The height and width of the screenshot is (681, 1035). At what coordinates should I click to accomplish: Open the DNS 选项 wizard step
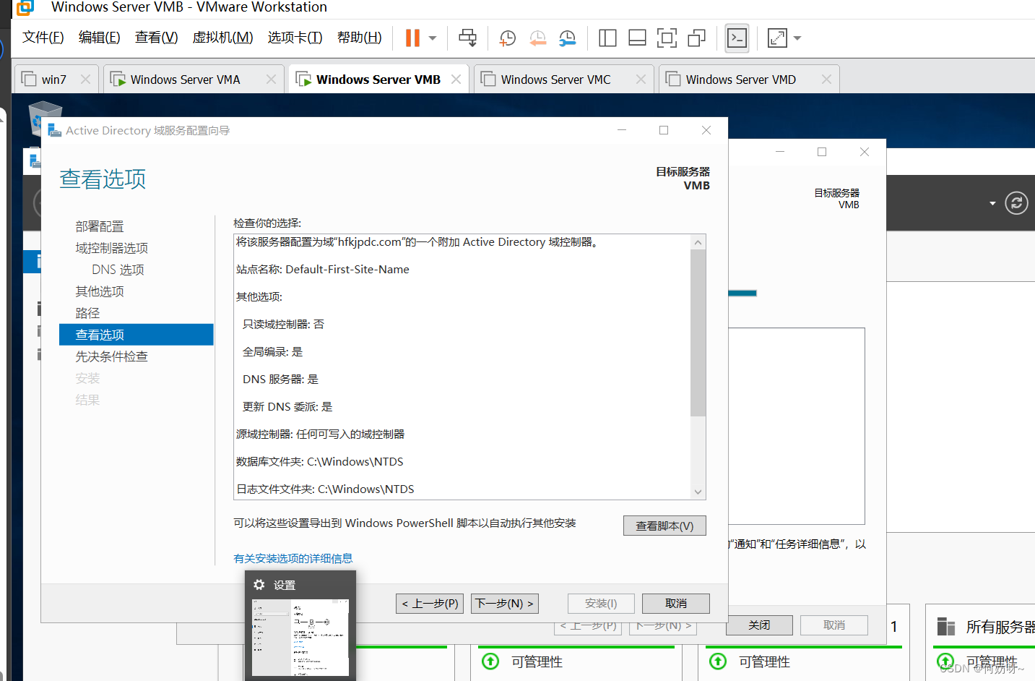[x=118, y=270]
